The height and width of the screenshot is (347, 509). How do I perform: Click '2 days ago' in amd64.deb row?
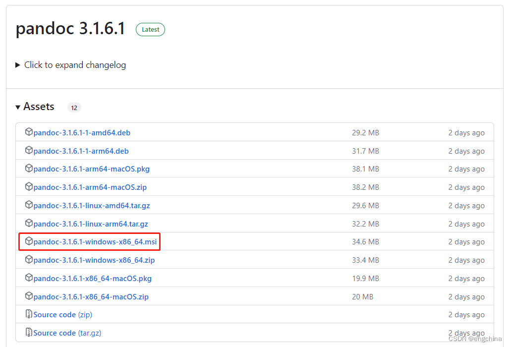(466, 133)
